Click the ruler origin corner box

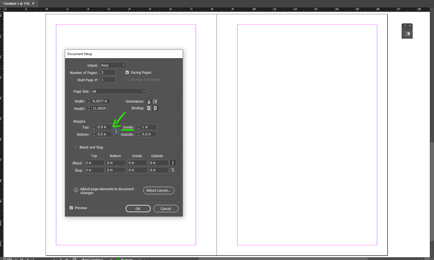coord(2,9)
